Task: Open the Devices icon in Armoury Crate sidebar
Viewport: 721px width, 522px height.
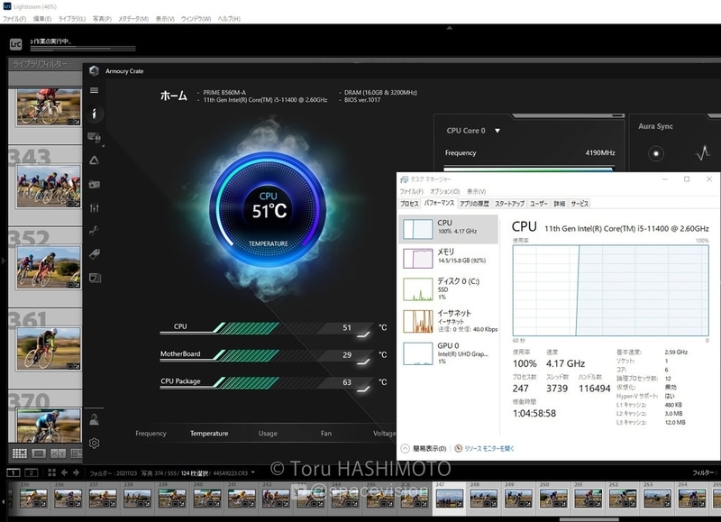Action: (x=95, y=137)
